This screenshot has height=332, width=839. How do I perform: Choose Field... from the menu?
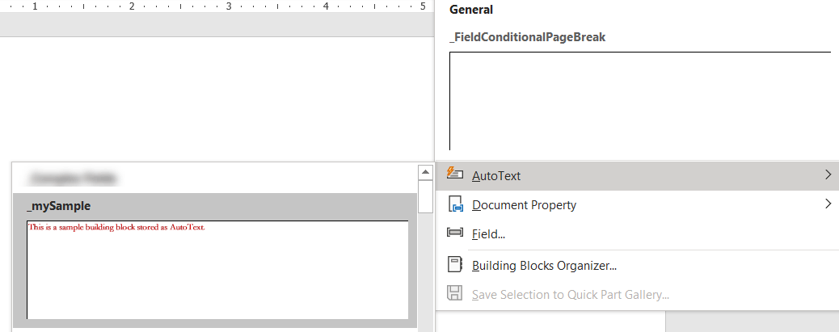tap(637, 233)
